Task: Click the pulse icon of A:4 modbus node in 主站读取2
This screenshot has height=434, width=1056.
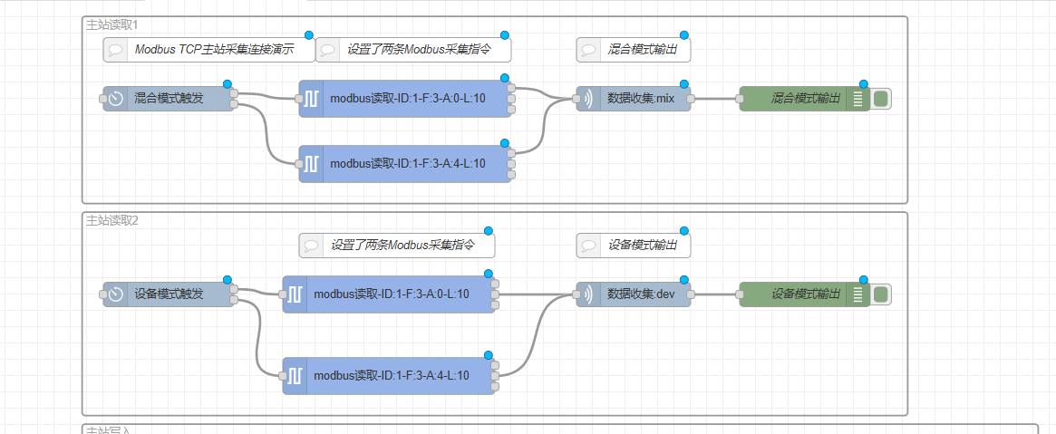Action: (x=295, y=375)
